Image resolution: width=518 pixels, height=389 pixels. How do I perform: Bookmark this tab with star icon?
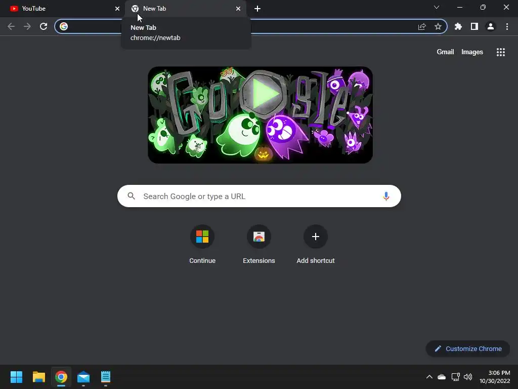(x=438, y=26)
